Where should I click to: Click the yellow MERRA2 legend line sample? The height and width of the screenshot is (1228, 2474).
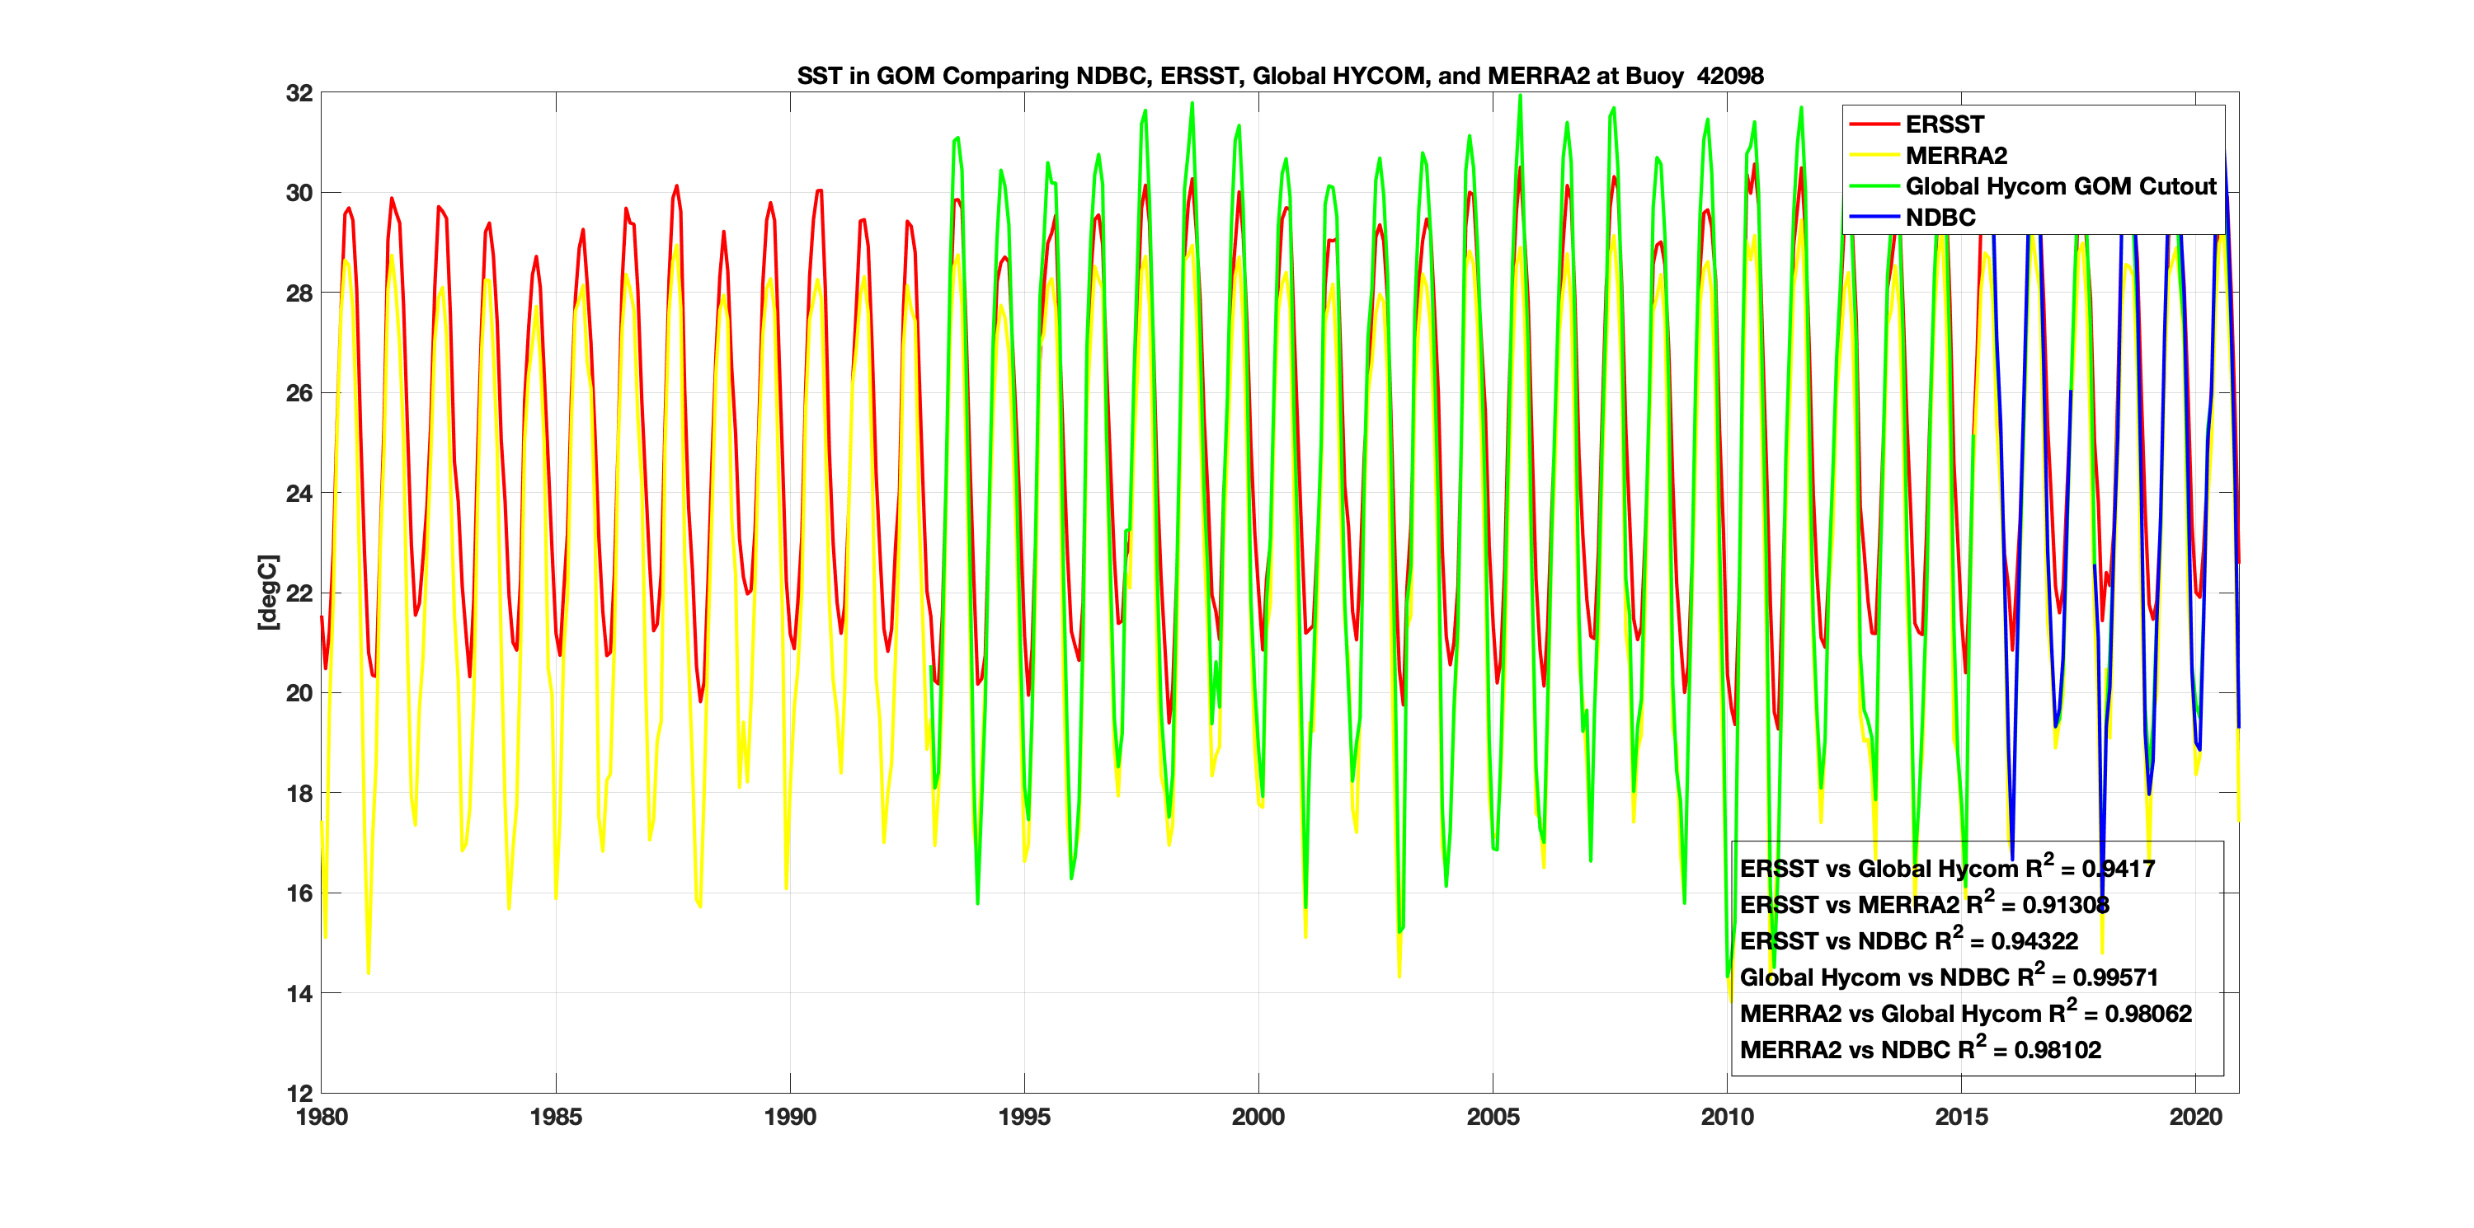click(x=1874, y=156)
